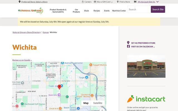Click Visit Us on Facebook link
The image size is (178, 111).
click(x=142, y=47)
